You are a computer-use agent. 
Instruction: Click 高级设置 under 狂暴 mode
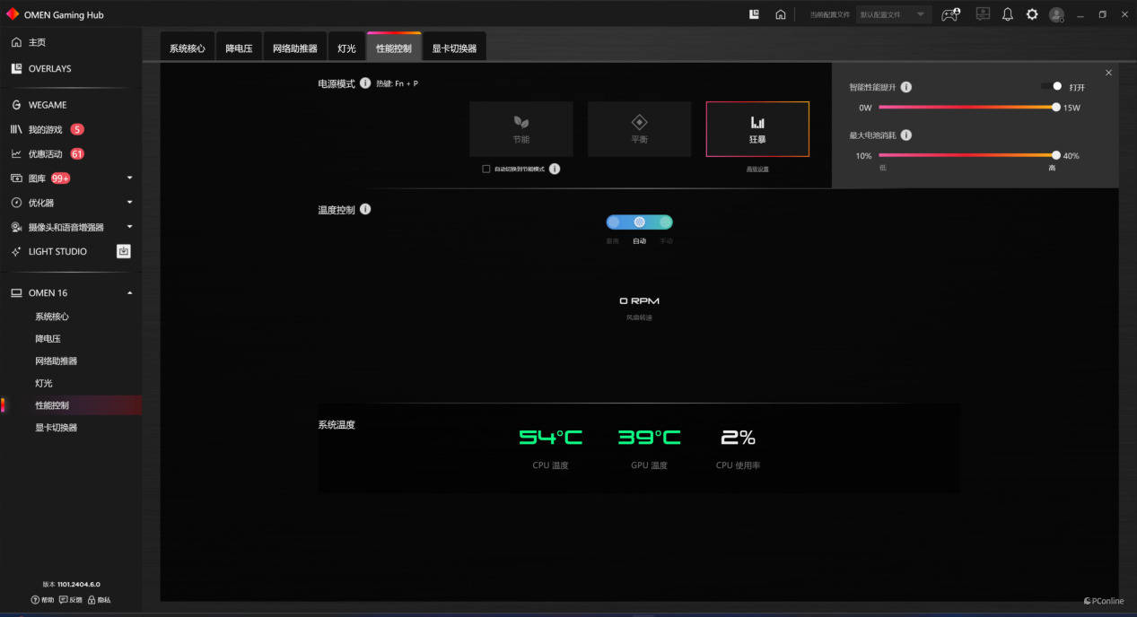point(757,169)
